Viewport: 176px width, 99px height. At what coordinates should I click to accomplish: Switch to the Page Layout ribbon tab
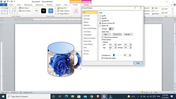(x=28, y=5)
